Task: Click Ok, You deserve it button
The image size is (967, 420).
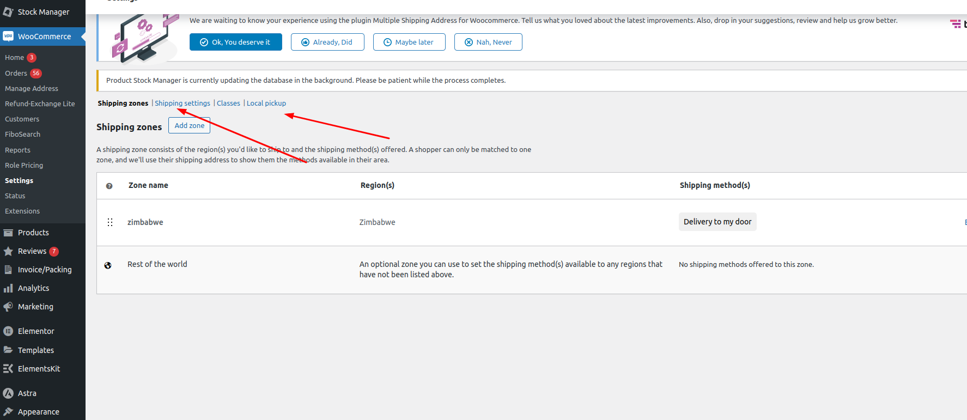Action: click(236, 42)
